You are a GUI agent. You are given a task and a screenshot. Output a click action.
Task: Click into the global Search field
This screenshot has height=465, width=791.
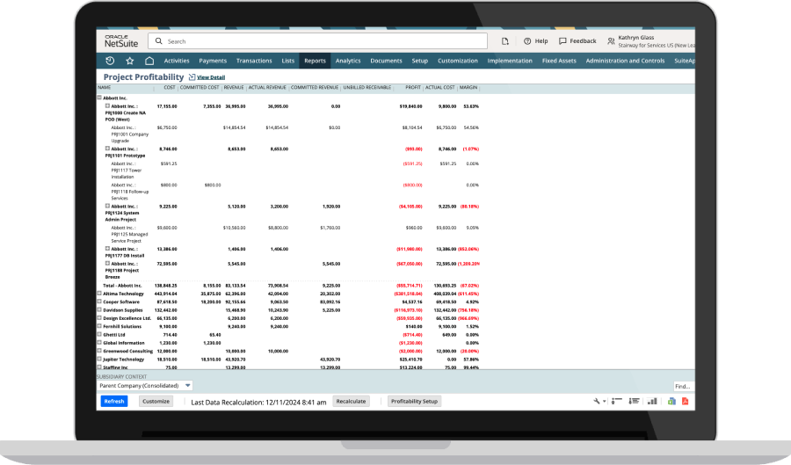pyautogui.click(x=318, y=40)
